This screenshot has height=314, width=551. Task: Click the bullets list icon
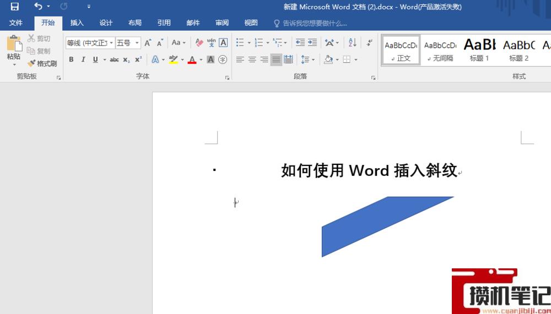pos(240,43)
